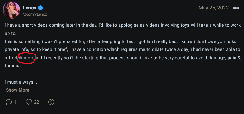
Task: Click the blue verified badge next to Lenox
Action: point(40,8)
